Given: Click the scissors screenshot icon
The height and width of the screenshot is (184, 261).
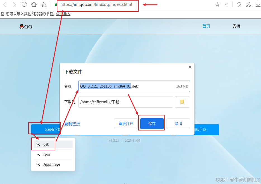Looking at the screenshot, I should (248, 4).
